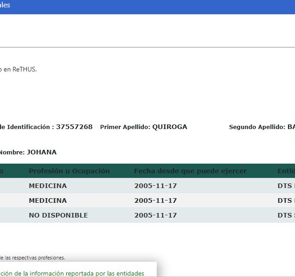
Task: Click 2005-11-17 in second MEDICINA row
Action: pos(155,200)
